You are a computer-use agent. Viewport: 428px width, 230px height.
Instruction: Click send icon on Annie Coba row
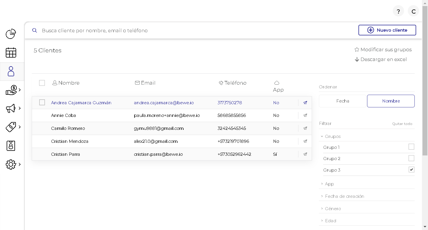click(305, 115)
